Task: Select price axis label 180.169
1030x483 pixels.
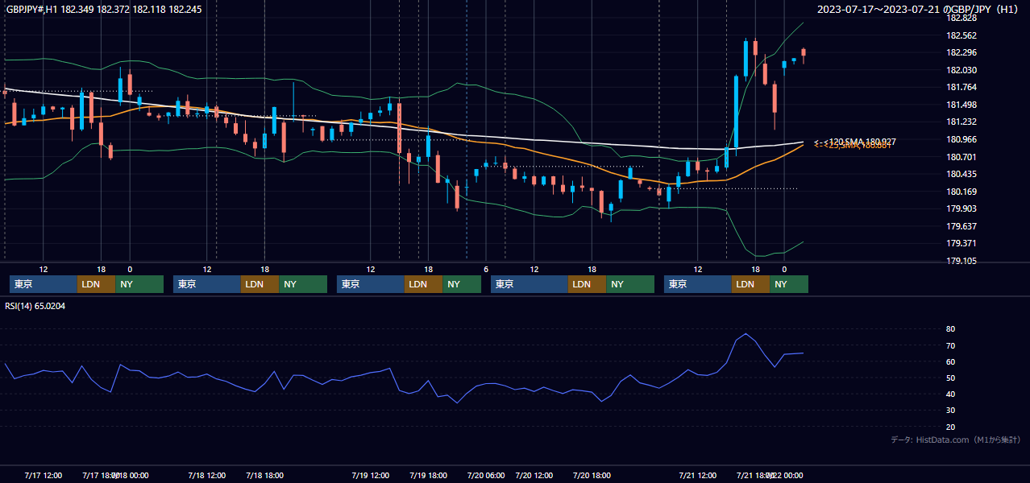Action: click(962, 192)
